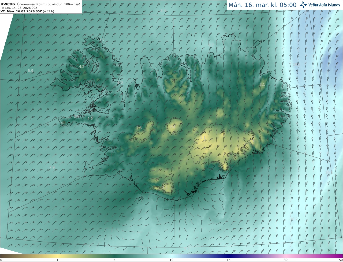This screenshot has height=262, width=343.
Task: Click the 4.6 value on the Snæfellsnes peninsula
Action: click(x=90, y=118)
